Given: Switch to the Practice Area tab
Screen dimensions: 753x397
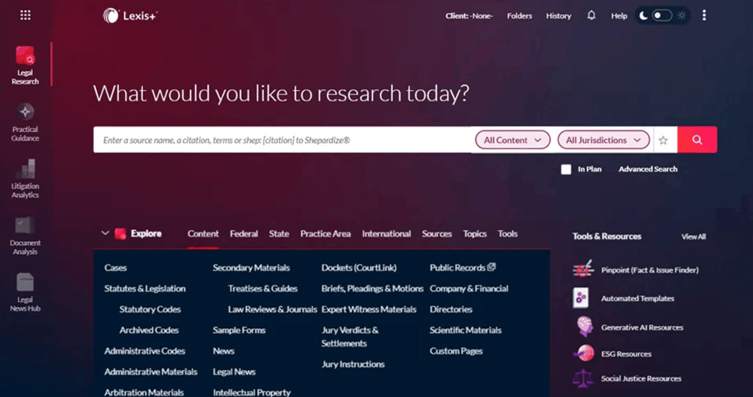Looking at the screenshot, I should pos(325,234).
